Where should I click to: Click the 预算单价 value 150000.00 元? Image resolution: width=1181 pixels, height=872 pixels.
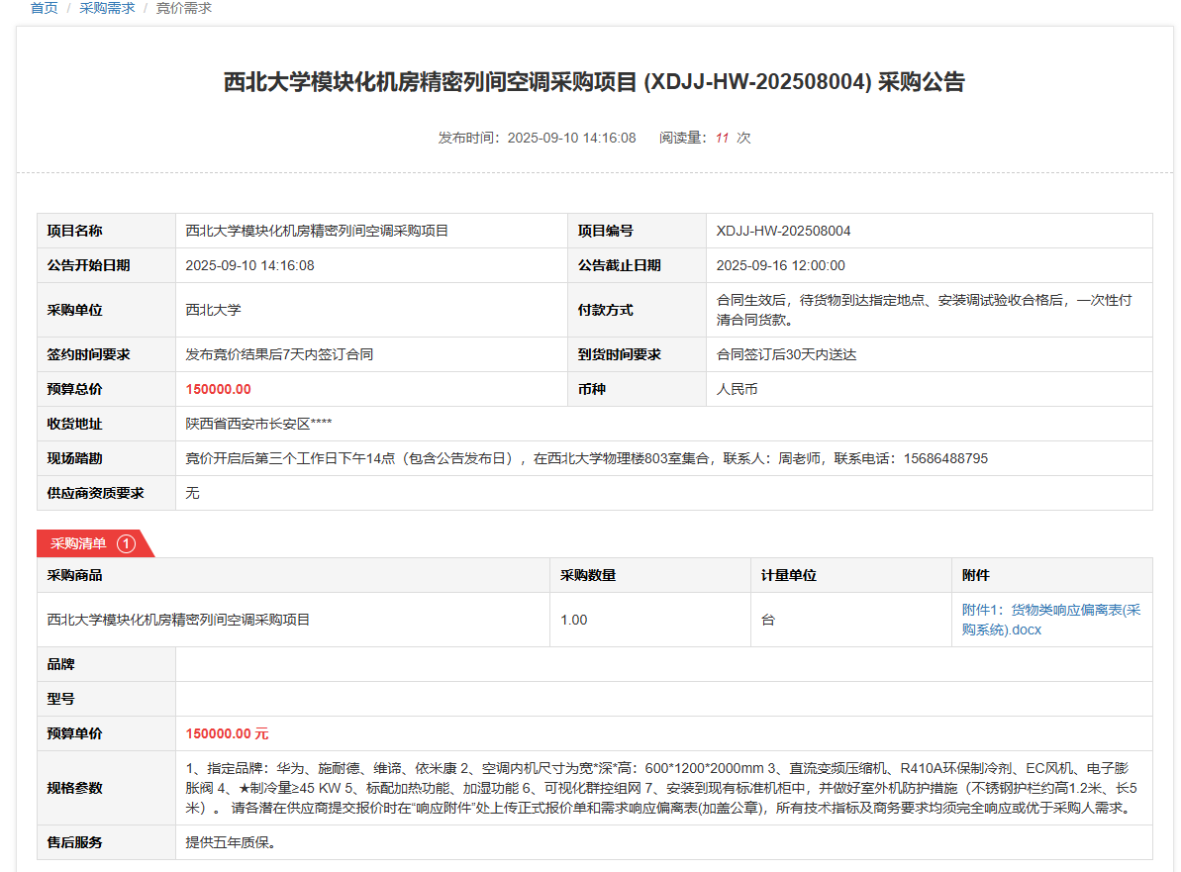pyautogui.click(x=227, y=733)
